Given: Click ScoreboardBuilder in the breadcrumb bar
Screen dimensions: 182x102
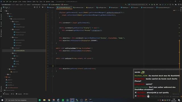Looking at the screenshot, I should pyautogui.click(x=54, y=5).
